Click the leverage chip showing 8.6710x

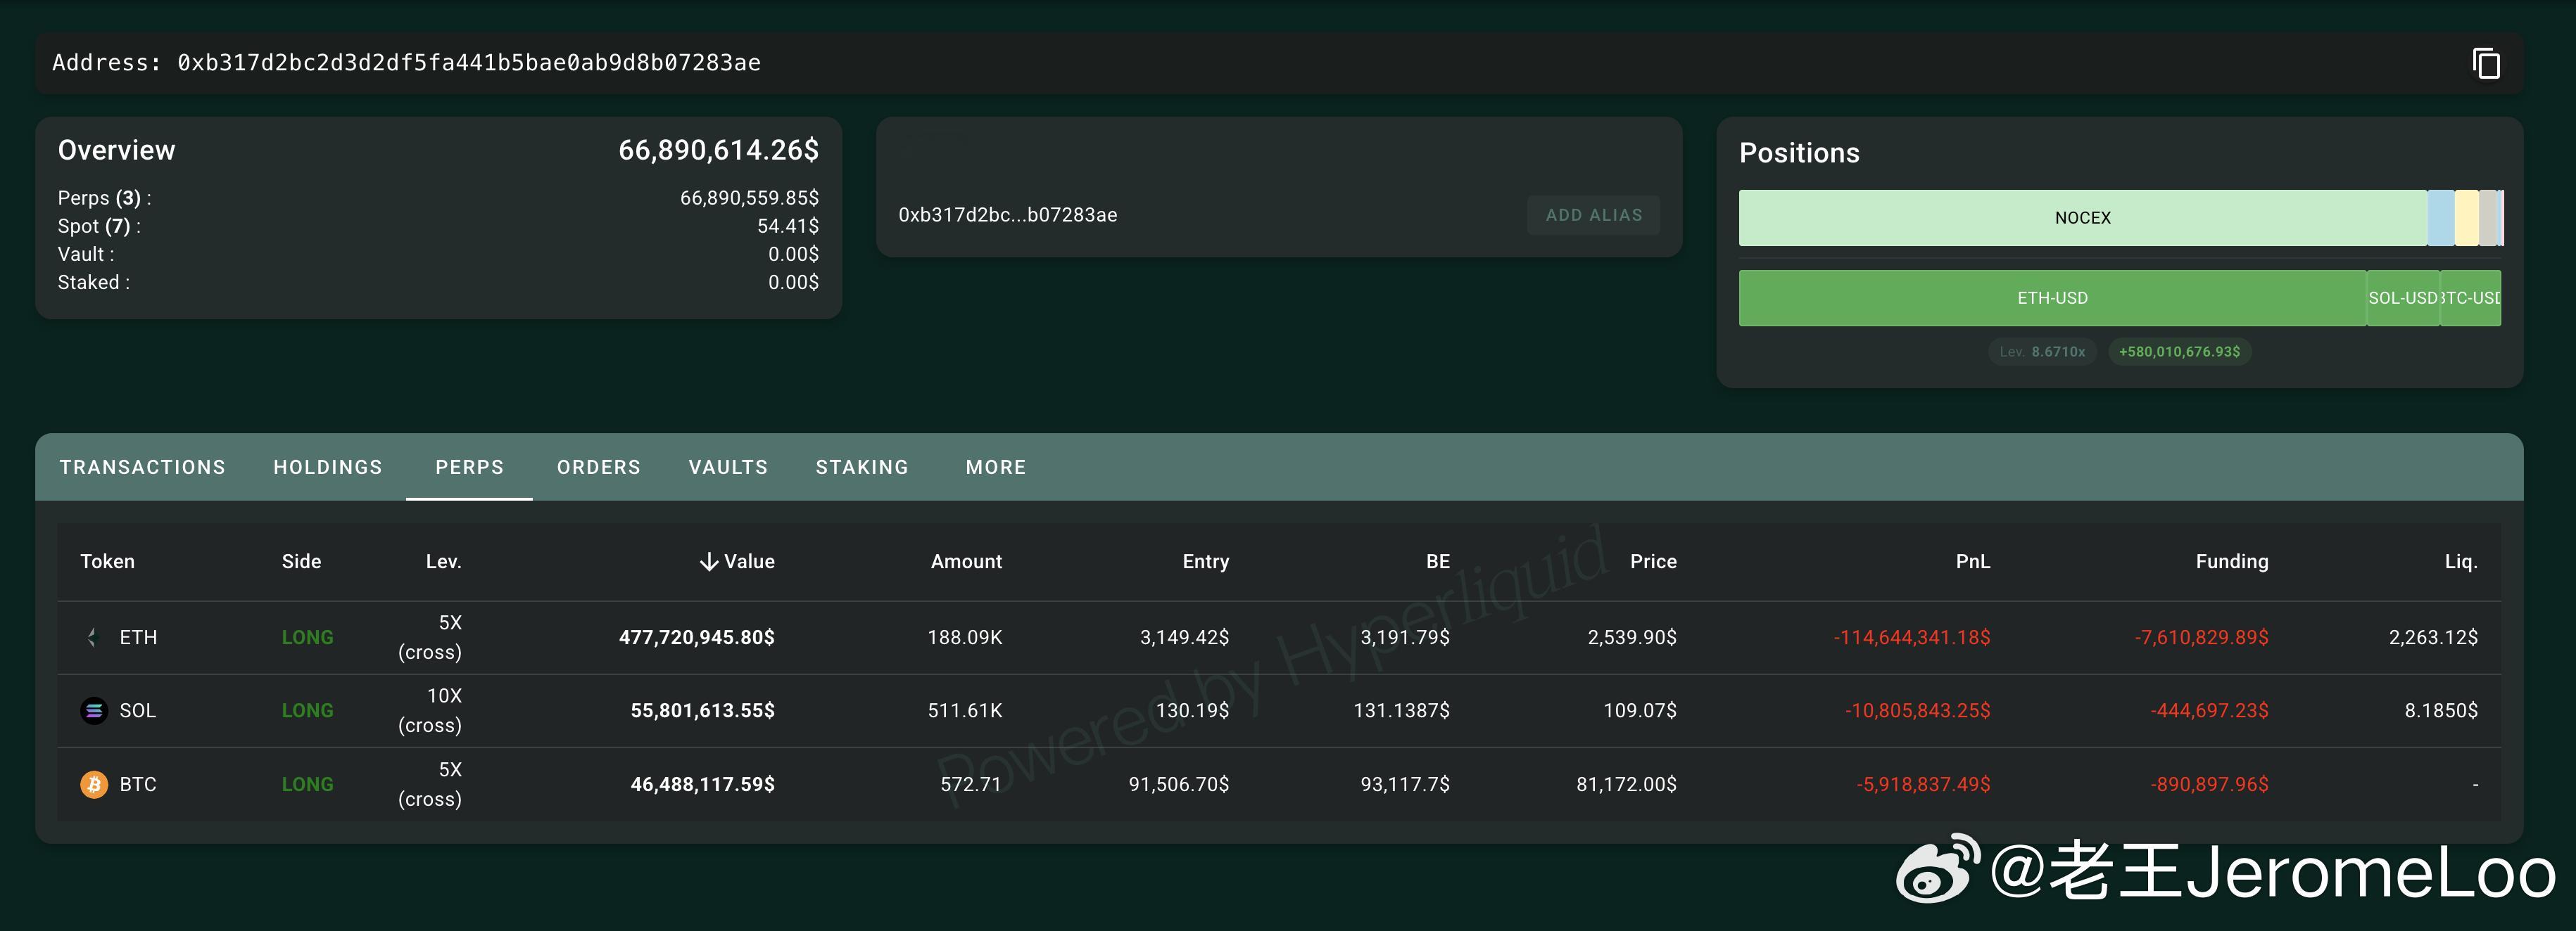pyautogui.click(x=2042, y=352)
